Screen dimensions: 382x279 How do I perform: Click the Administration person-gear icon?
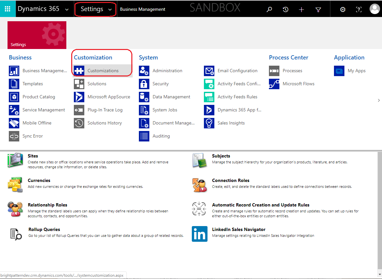coord(144,71)
